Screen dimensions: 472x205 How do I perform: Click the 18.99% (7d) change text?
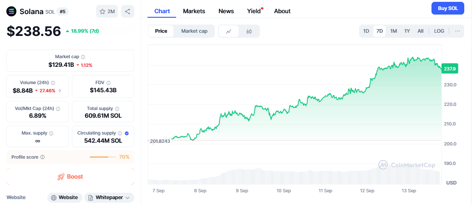(85, 30)
